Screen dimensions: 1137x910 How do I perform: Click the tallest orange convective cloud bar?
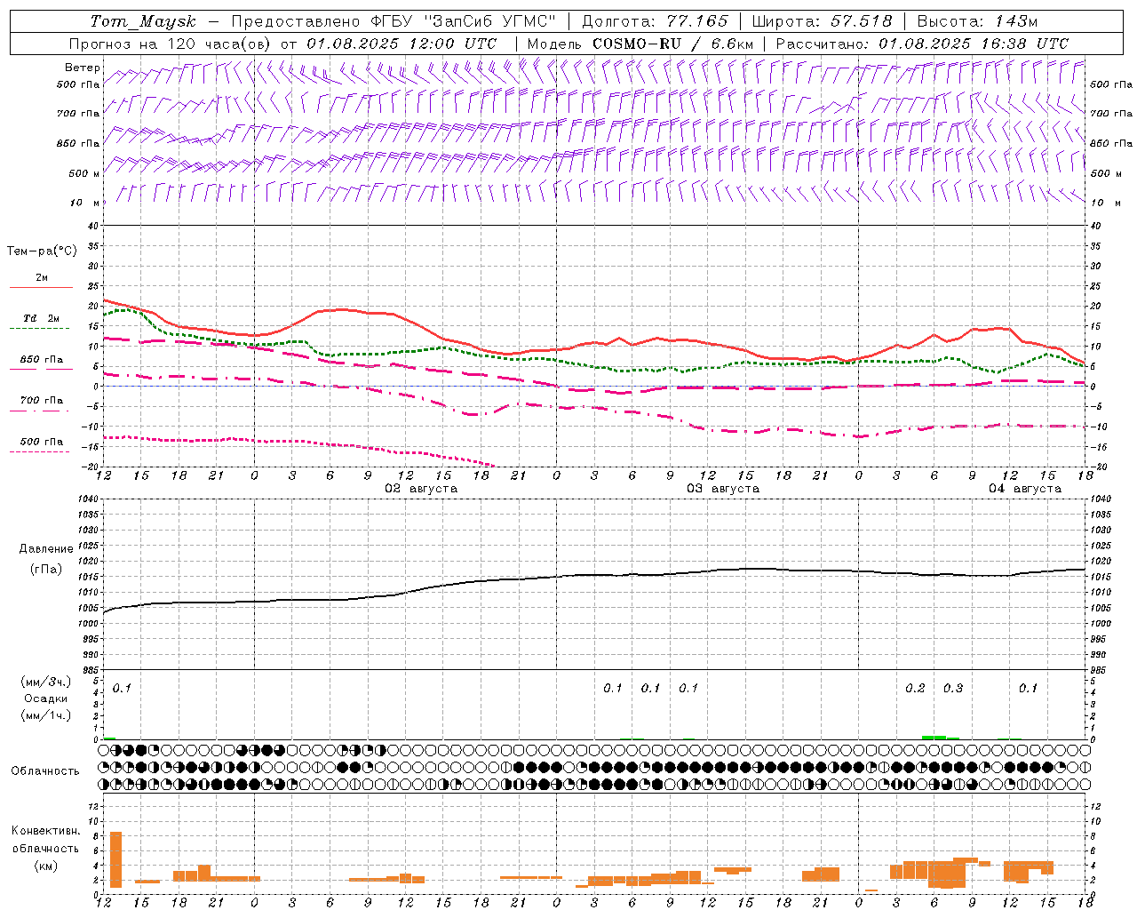115,859
